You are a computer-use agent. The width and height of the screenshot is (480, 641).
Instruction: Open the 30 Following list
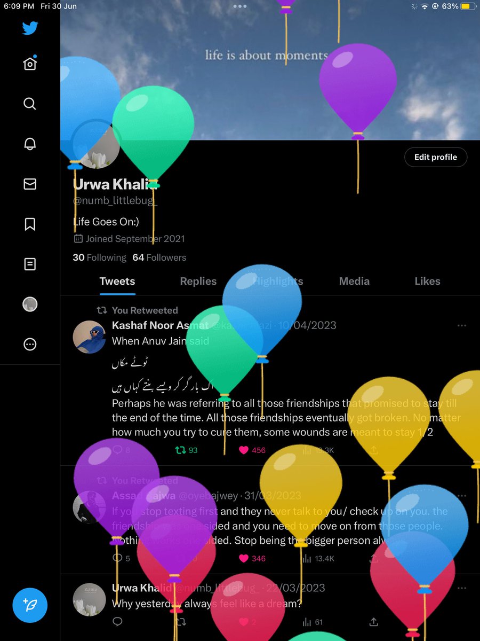tap(99, 257)
